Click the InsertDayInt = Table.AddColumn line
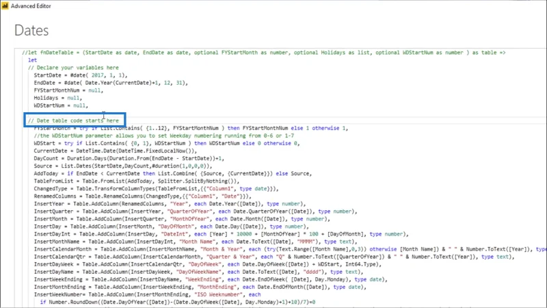 pos(221,234)
